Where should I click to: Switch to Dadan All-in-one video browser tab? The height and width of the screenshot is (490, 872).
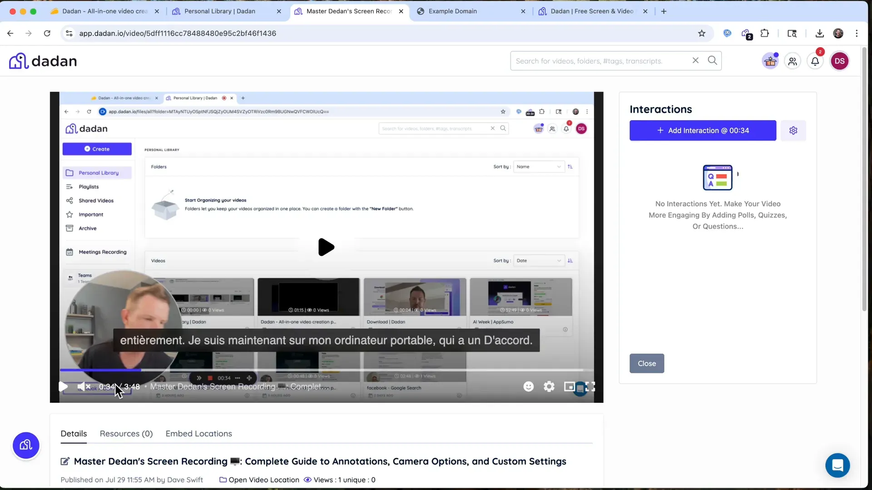tap(105, 11)
